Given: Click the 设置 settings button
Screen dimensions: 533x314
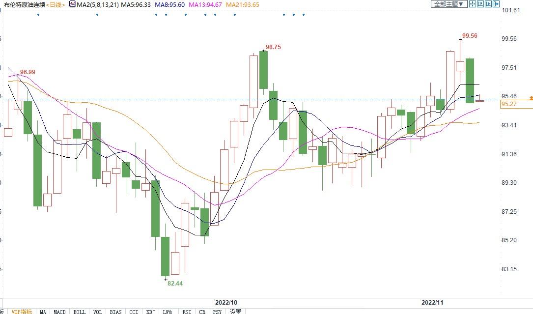Looking at the screenshot, I should (235, 311).
